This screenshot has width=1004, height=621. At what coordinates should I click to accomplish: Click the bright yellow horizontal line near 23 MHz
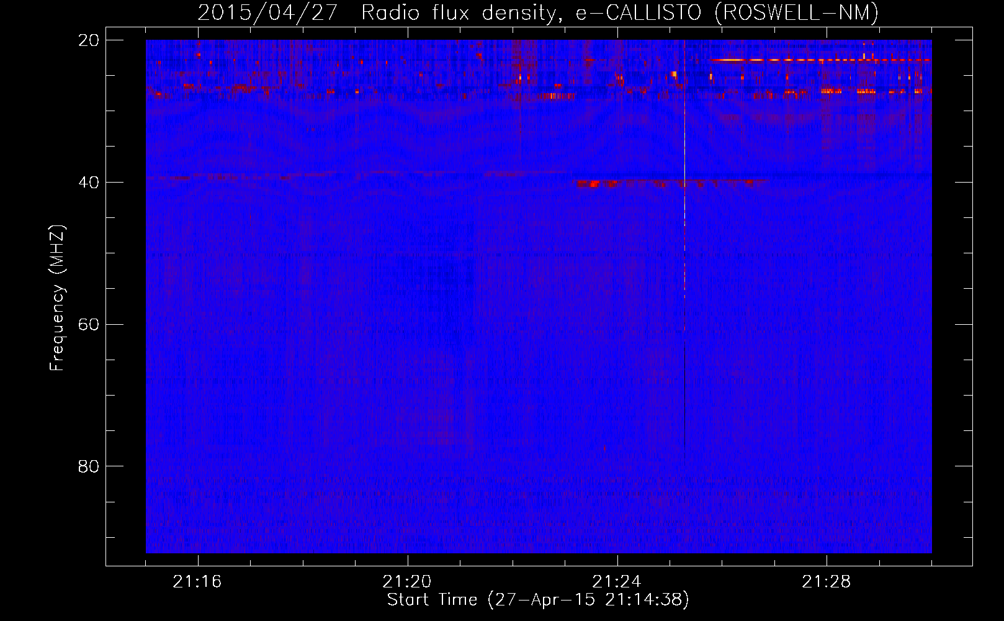click(x=820, y=60)
